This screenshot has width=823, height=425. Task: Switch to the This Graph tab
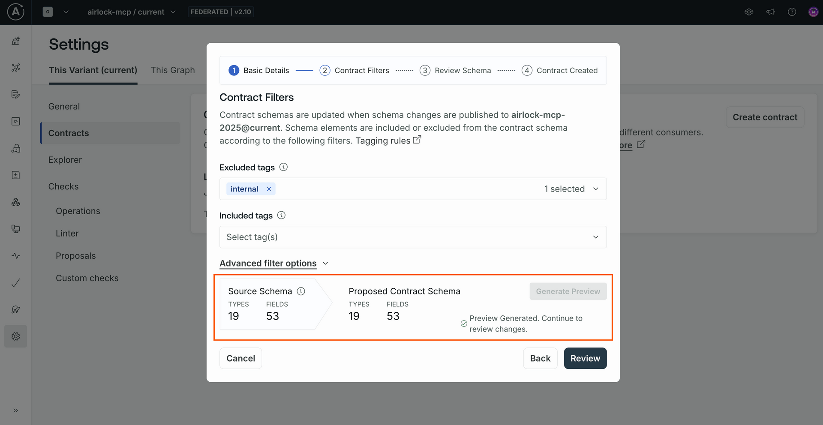click(173, 70)
